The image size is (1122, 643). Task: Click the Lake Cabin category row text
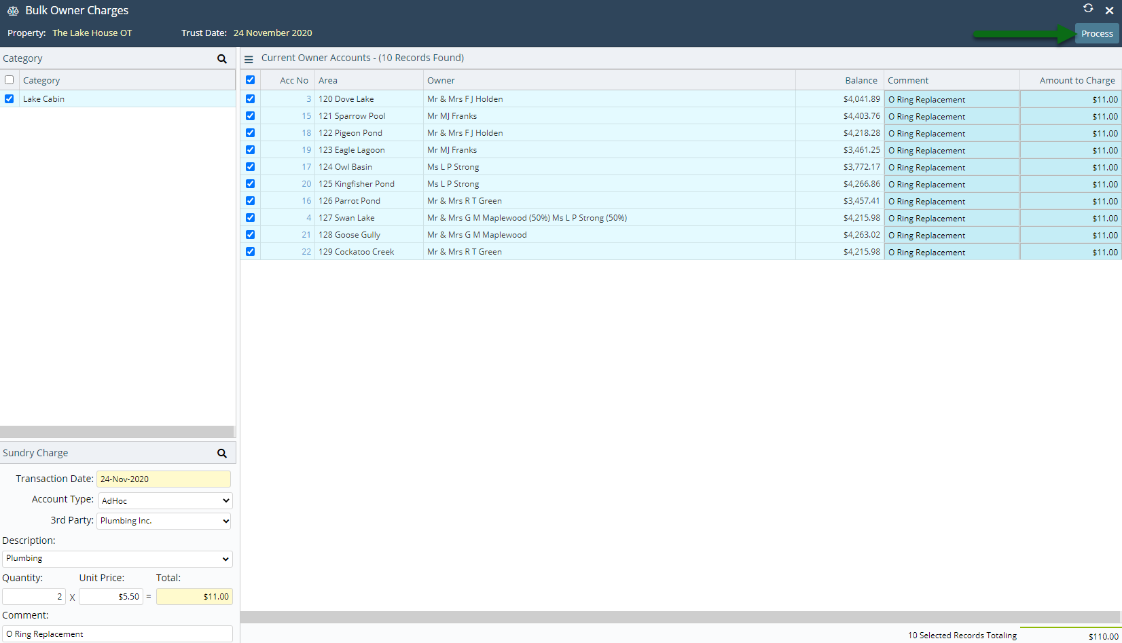click(43, 99)
